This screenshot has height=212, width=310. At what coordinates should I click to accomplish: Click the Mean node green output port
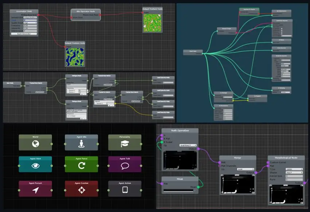(x=198, y=187)
